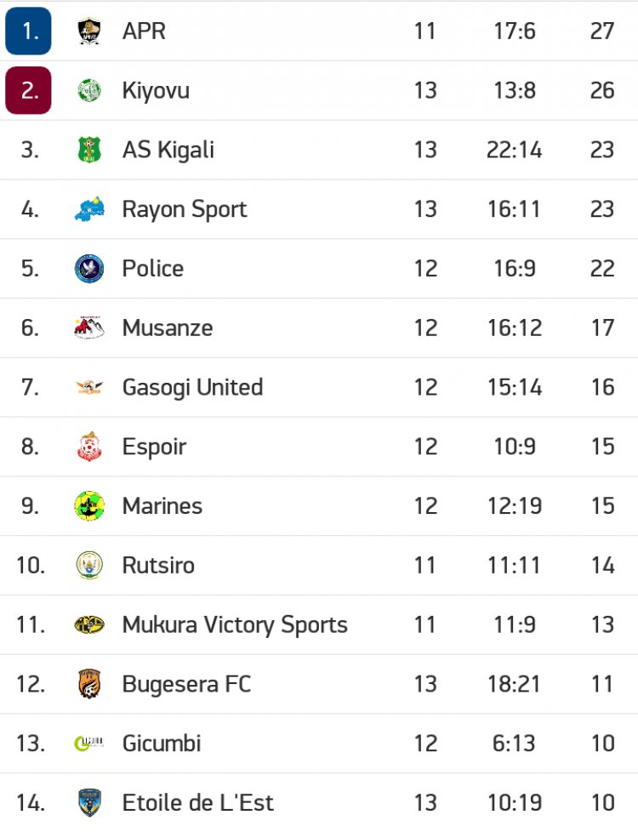The width and height of the screenshot is (638, 832).
Task: Open the Mukura Victory Sports team link
Action: [235, 624]
